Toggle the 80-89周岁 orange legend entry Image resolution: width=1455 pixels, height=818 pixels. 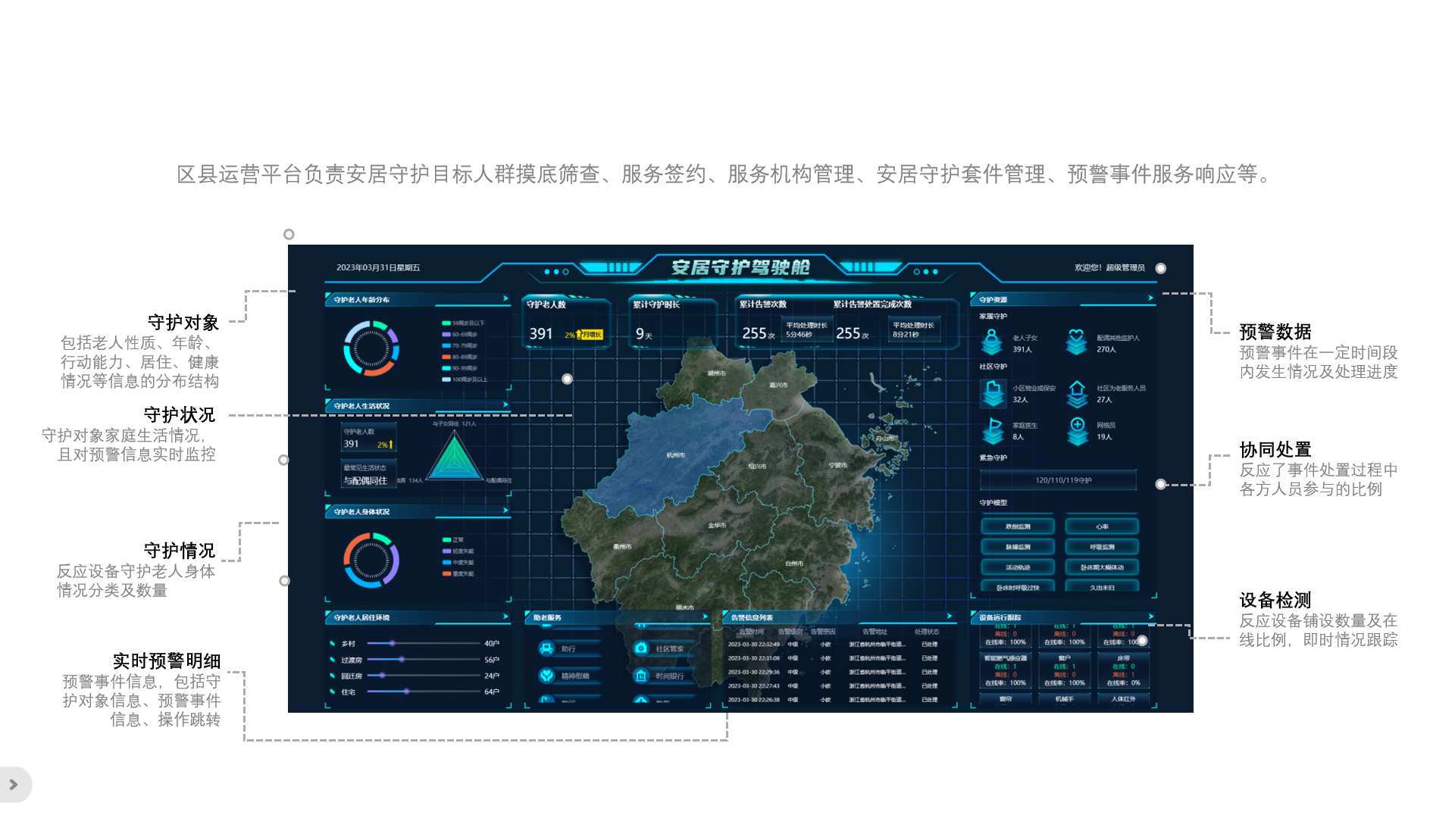coord(459,357)
